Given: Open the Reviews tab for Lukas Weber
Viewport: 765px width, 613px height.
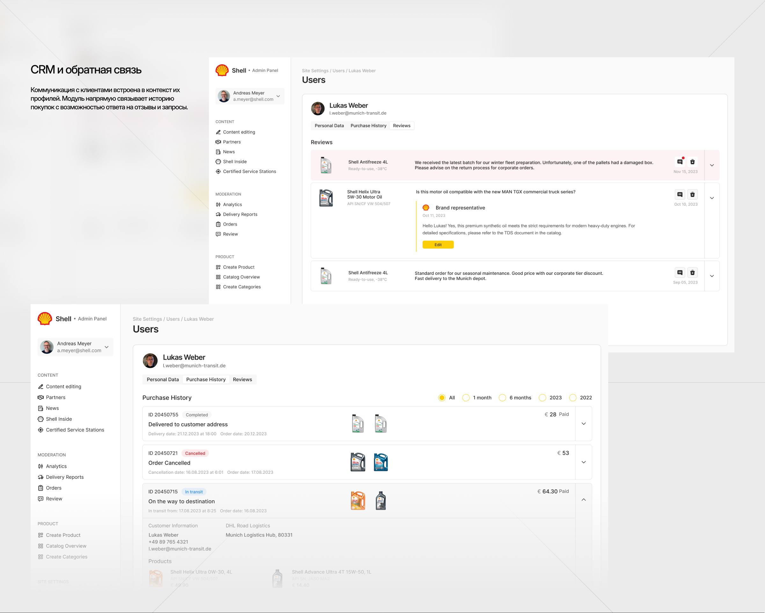Looking at the screenshot, I should [402, 125].
